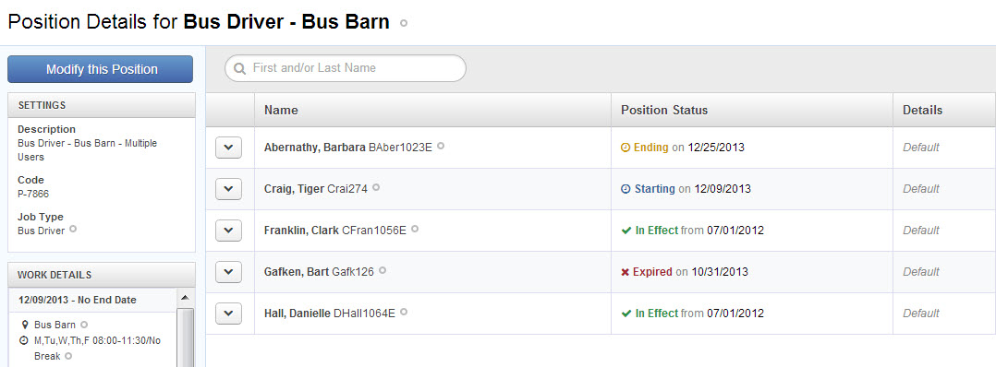Click the info circle beside Franklin, Clark

click(415, 229)
